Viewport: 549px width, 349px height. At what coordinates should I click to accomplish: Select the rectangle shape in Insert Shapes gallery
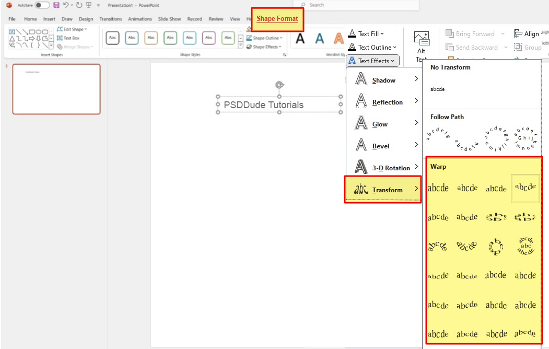pos(33,31)
